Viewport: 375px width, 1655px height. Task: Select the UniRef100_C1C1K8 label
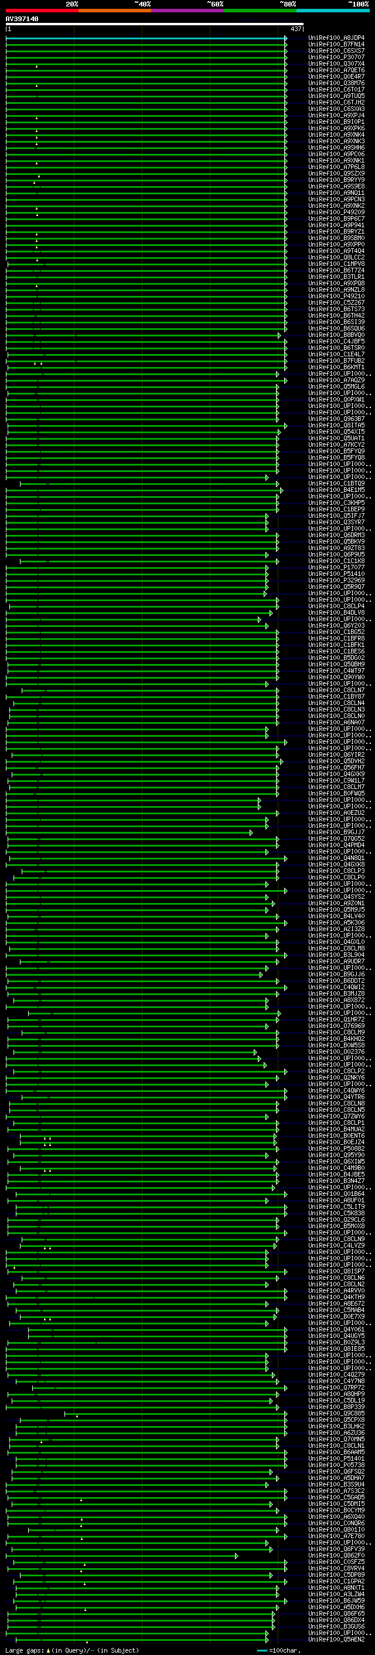336,561
